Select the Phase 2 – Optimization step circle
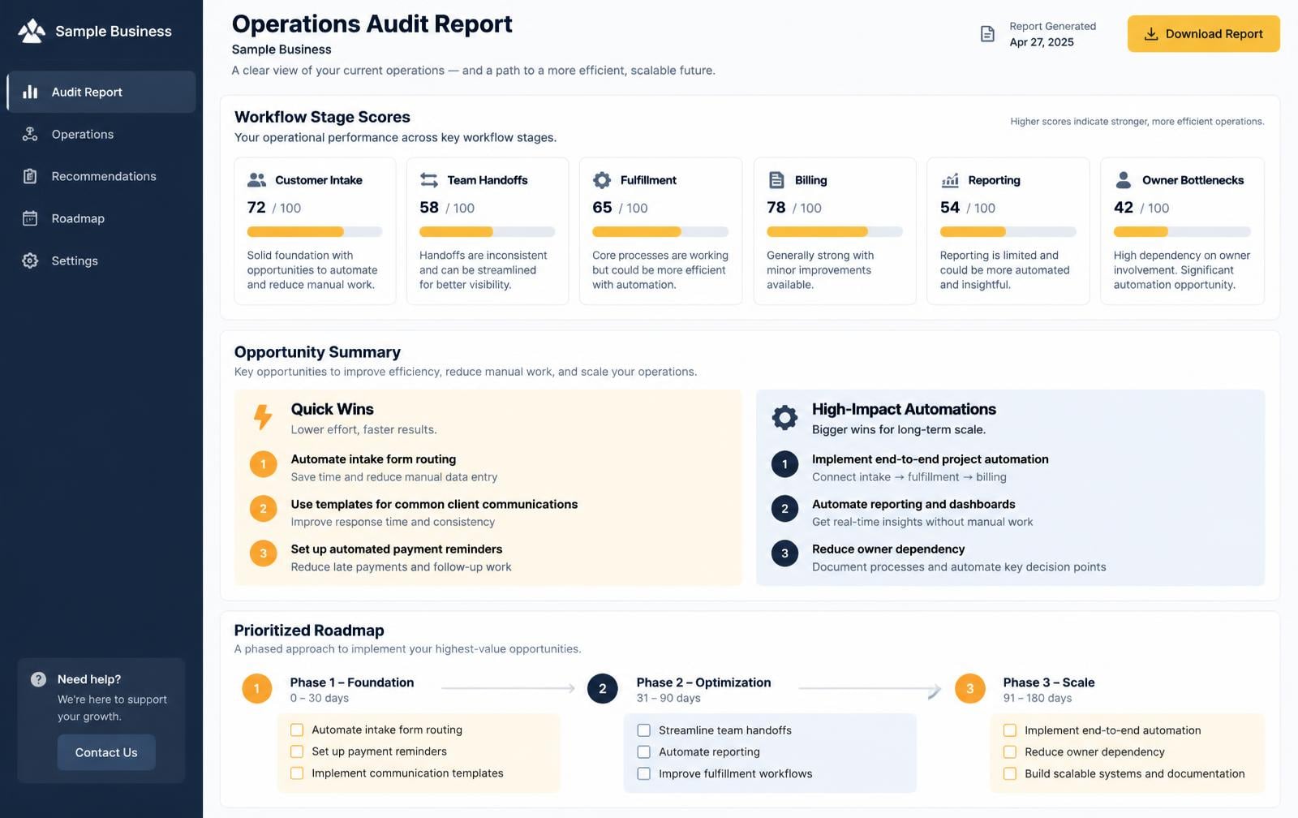This screenshot has height=818, width=1298. click(x=602, y=689)
